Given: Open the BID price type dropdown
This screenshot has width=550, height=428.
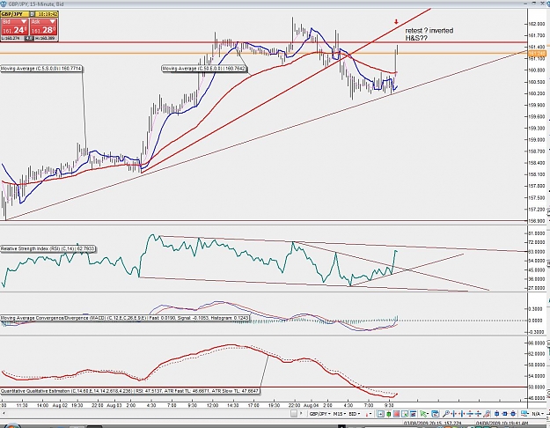Looking at the screenshot, I should [355, 414].
